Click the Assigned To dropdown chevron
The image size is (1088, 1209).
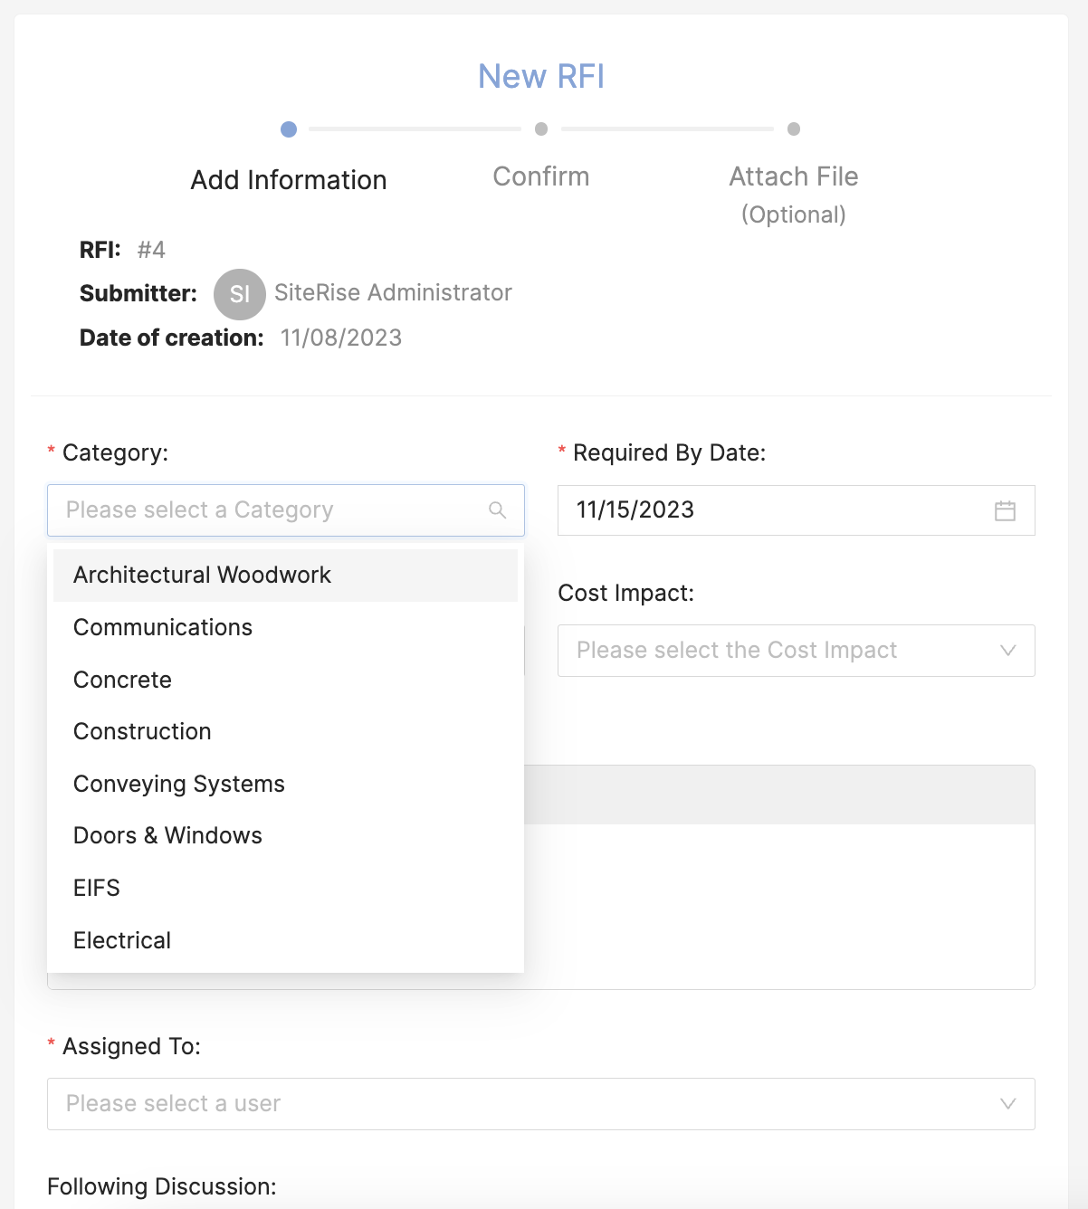click(x=1007, y=1104)
